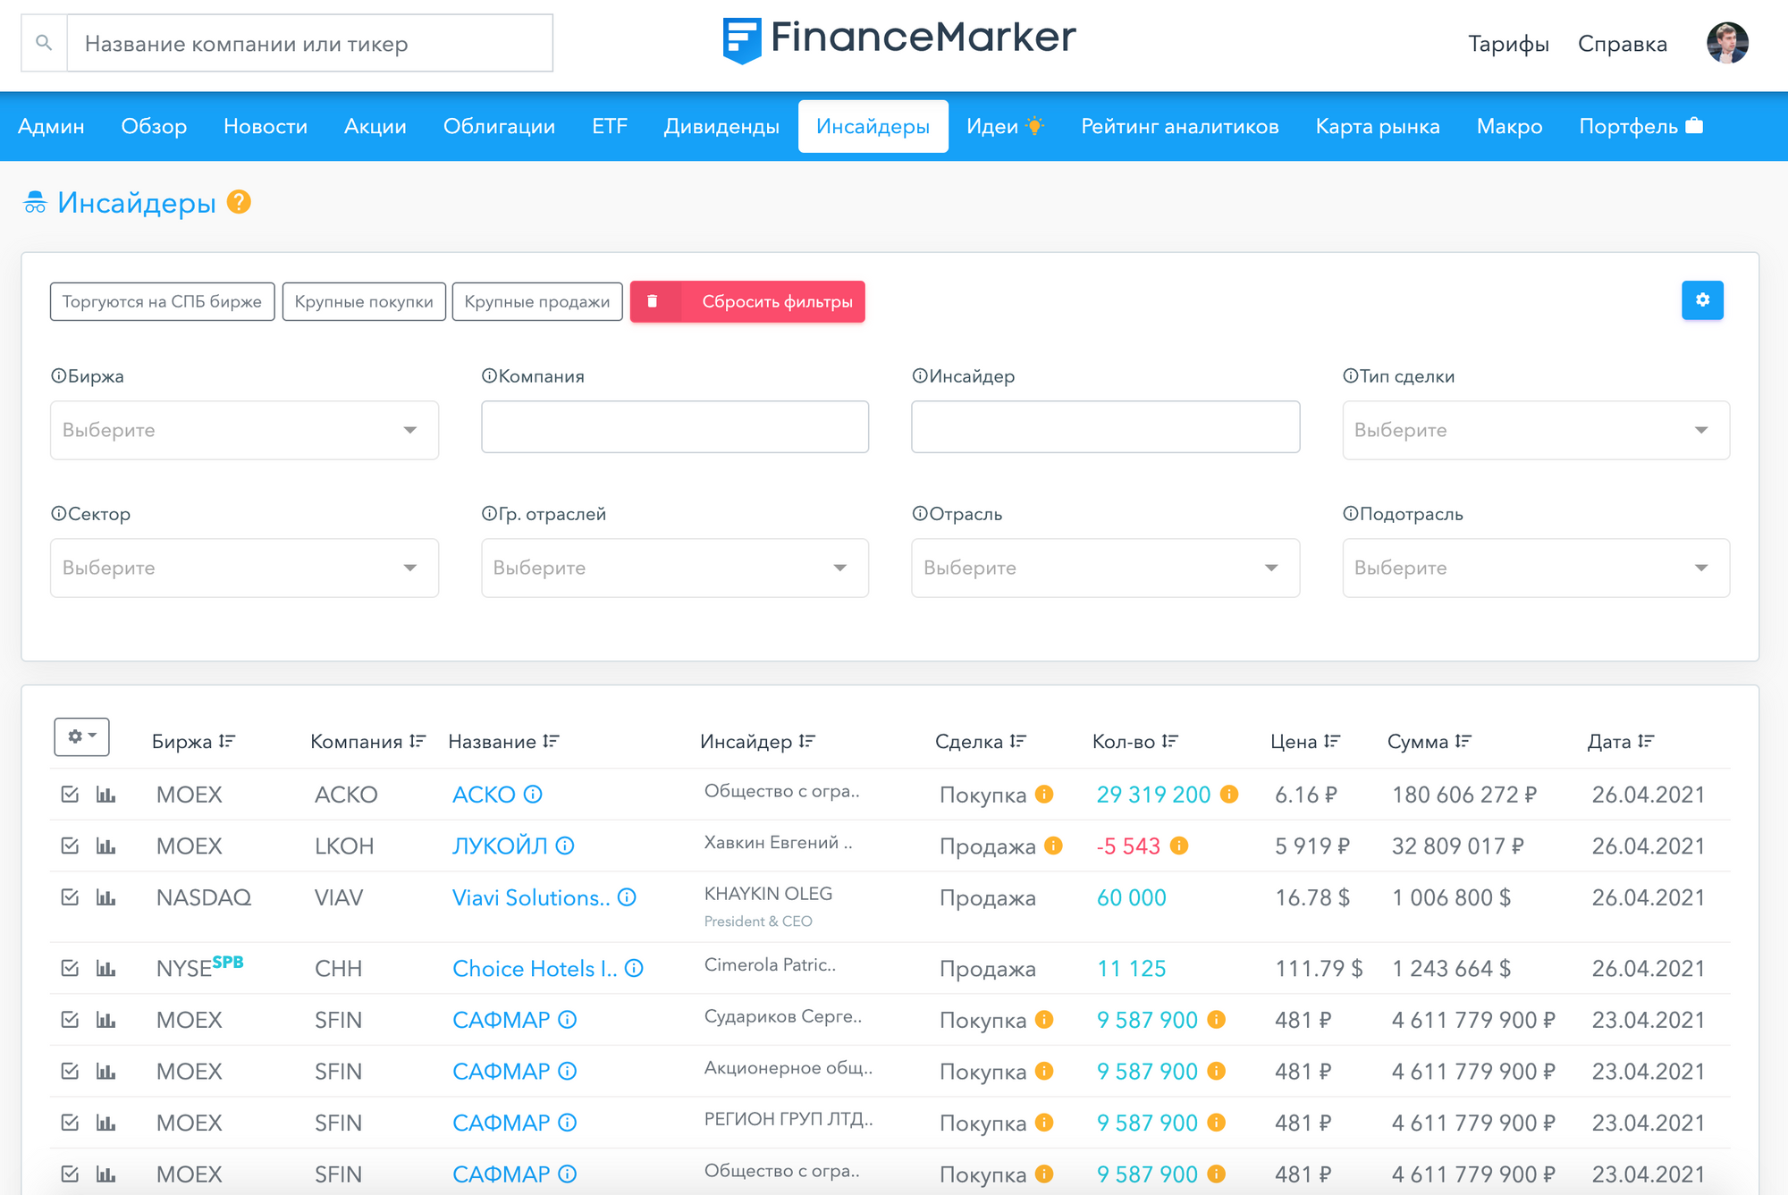Toggle checkbox for АСКО row

[70, 794]
